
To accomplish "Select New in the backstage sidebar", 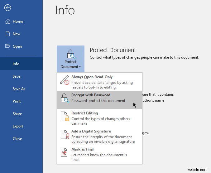I will 21,34.
